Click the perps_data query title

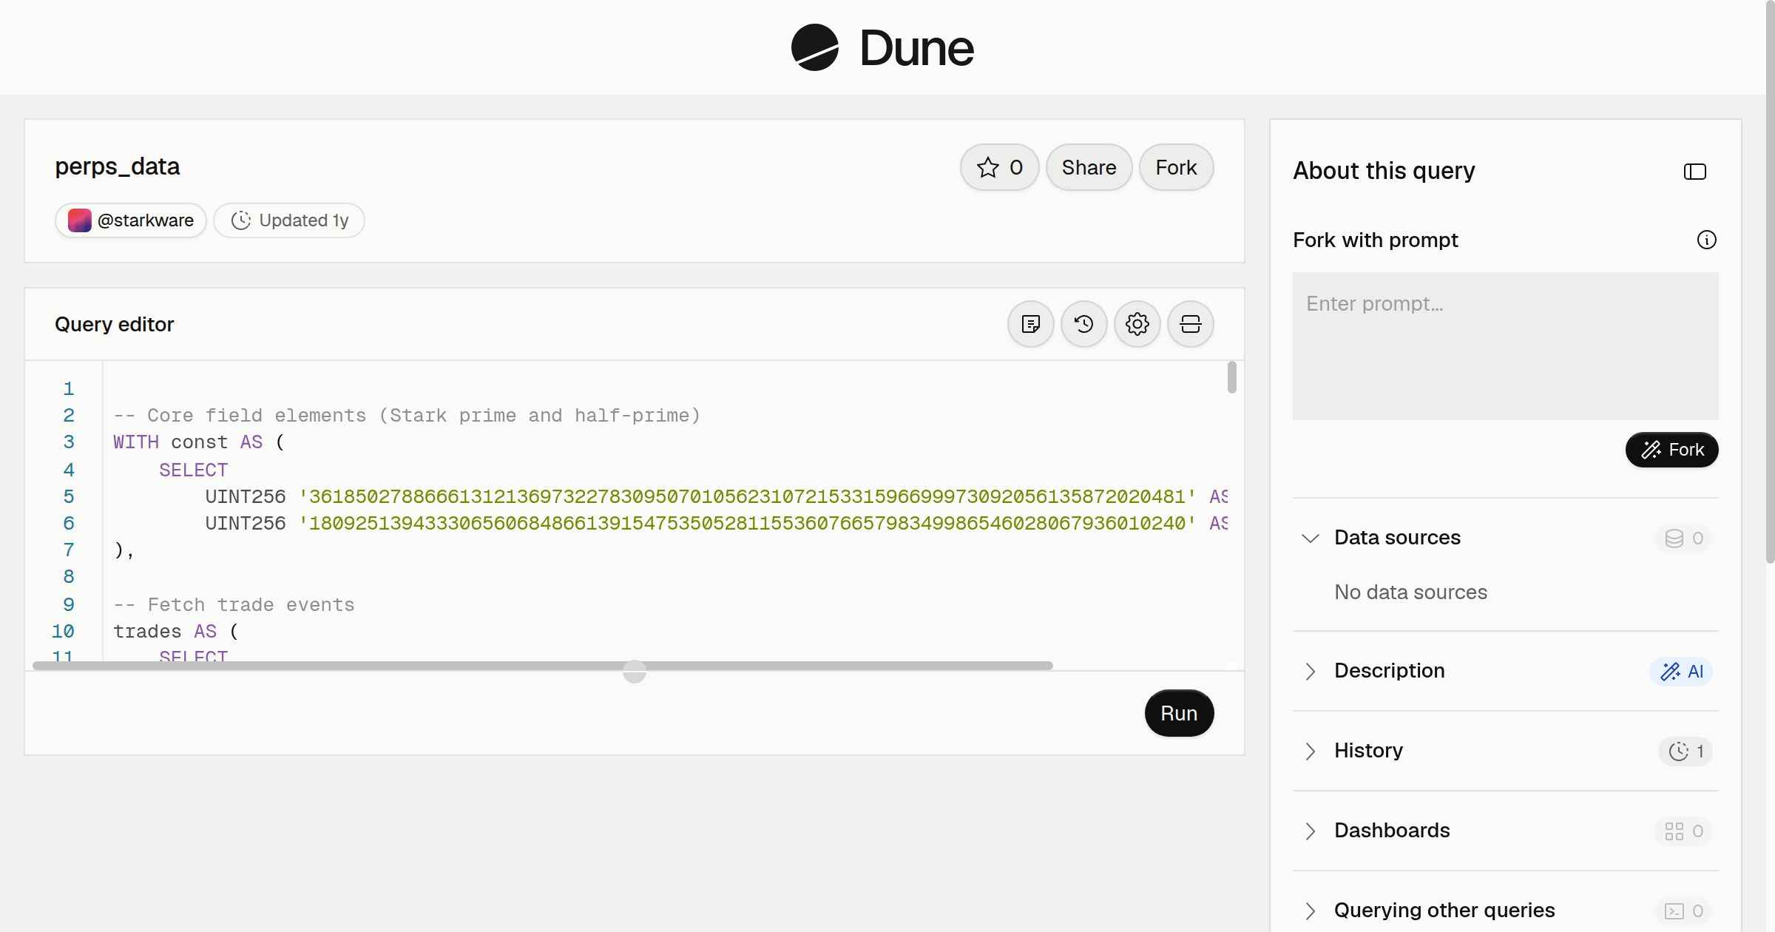[x=117, y=166]
